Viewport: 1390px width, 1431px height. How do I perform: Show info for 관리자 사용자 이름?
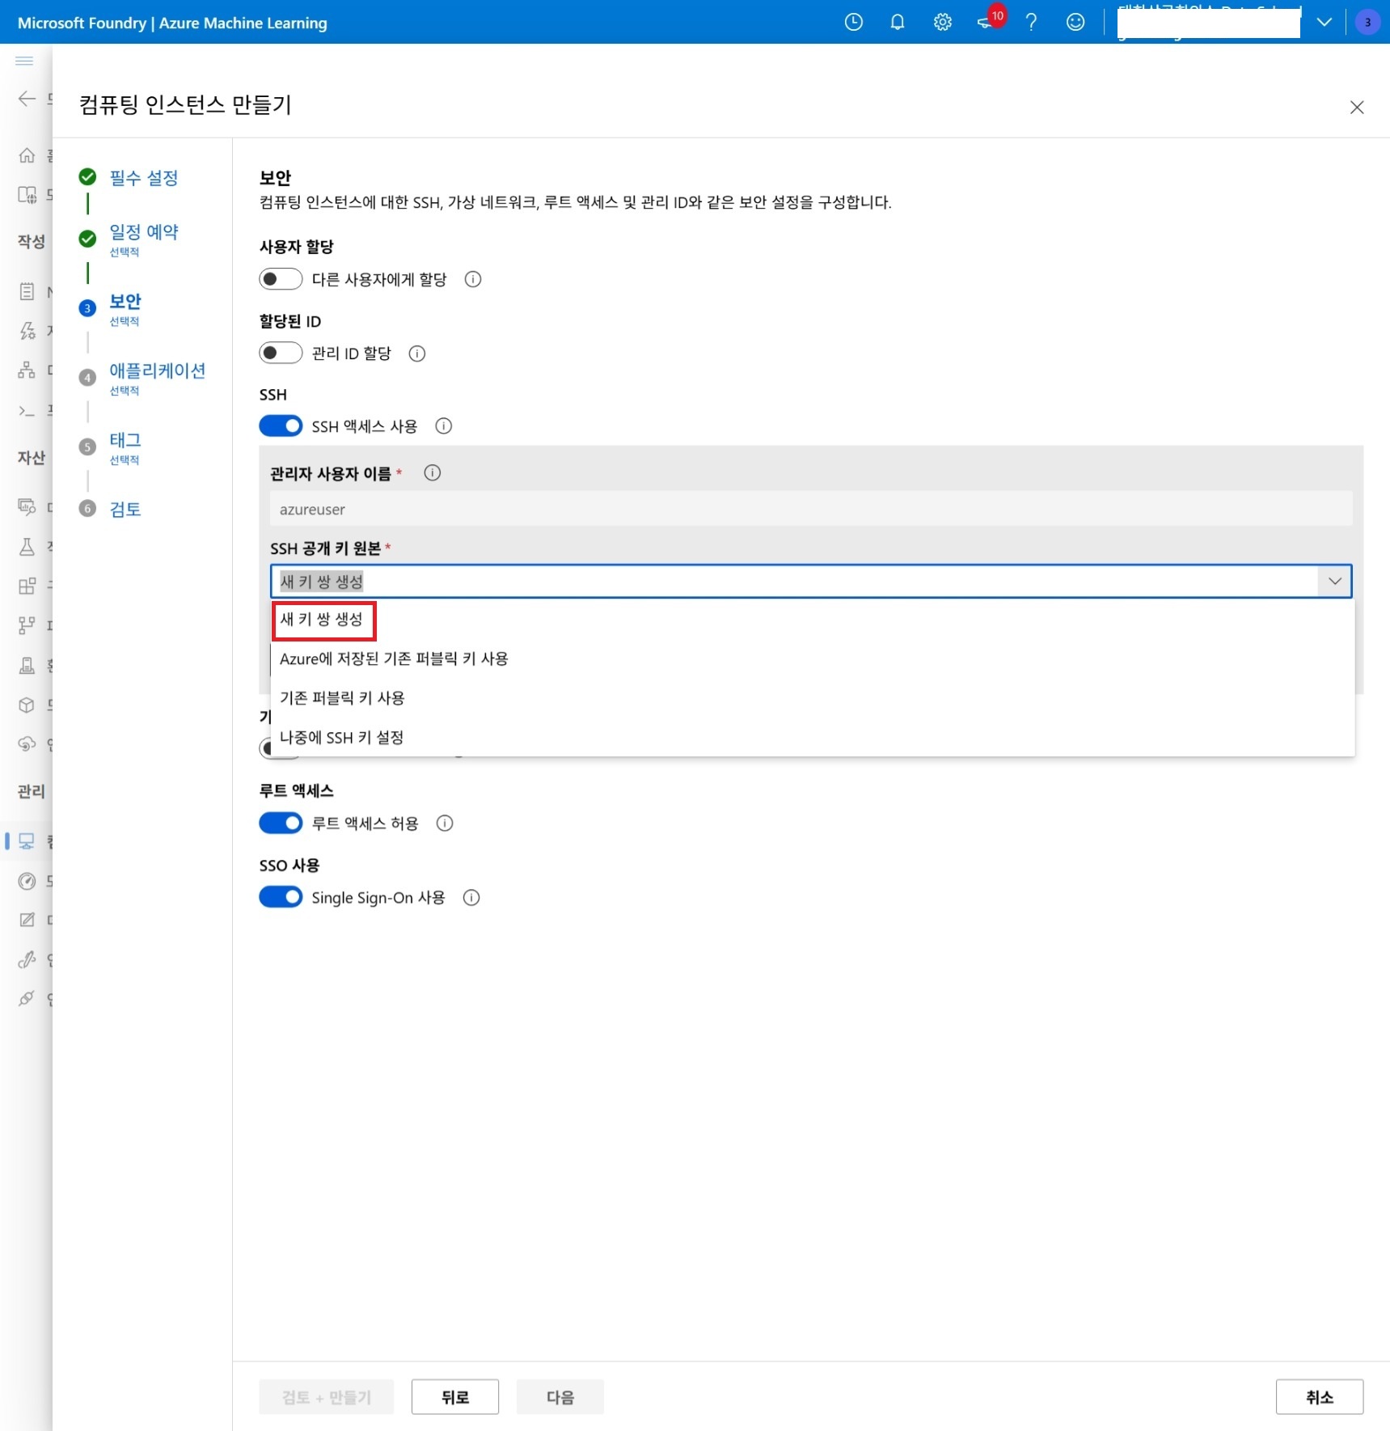pyautogui.click(x=433, y=473)
